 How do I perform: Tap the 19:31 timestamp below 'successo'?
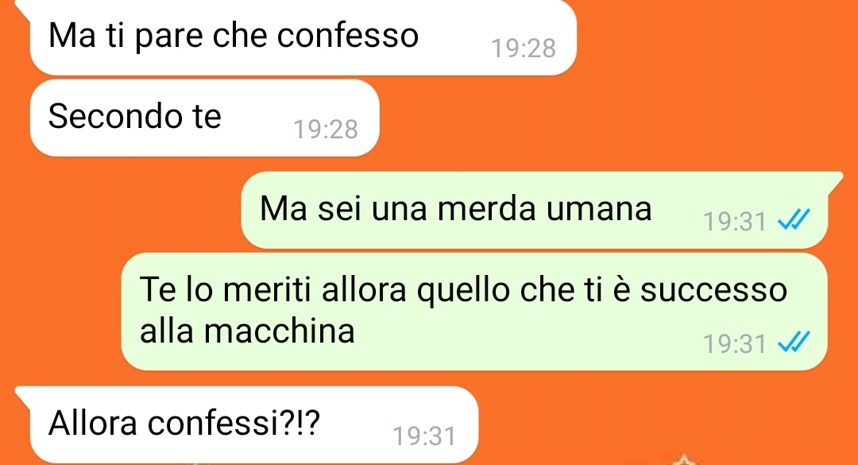pyautogui.click(x=735, y=344)
